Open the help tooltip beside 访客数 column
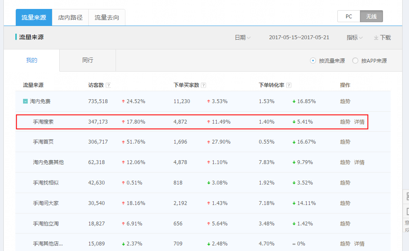 click(x=108, y=85)
